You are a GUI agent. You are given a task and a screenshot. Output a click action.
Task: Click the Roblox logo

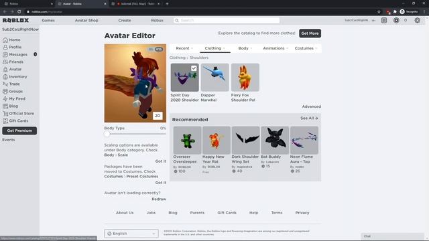(15, 21)
